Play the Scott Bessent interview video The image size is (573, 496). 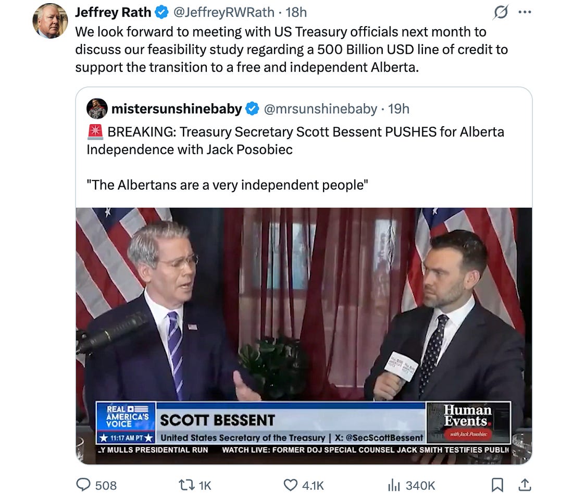[304, 336]
